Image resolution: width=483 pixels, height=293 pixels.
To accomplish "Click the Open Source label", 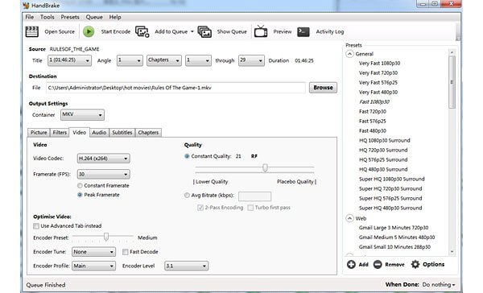I will [60, 31].
